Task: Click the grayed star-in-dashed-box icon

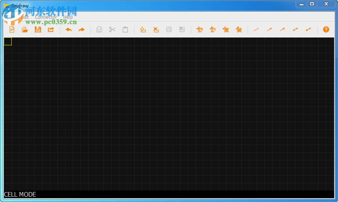Action: click(169, 29)
